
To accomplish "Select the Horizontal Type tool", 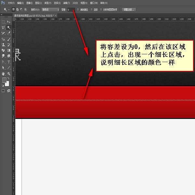I will click(9, 62).
